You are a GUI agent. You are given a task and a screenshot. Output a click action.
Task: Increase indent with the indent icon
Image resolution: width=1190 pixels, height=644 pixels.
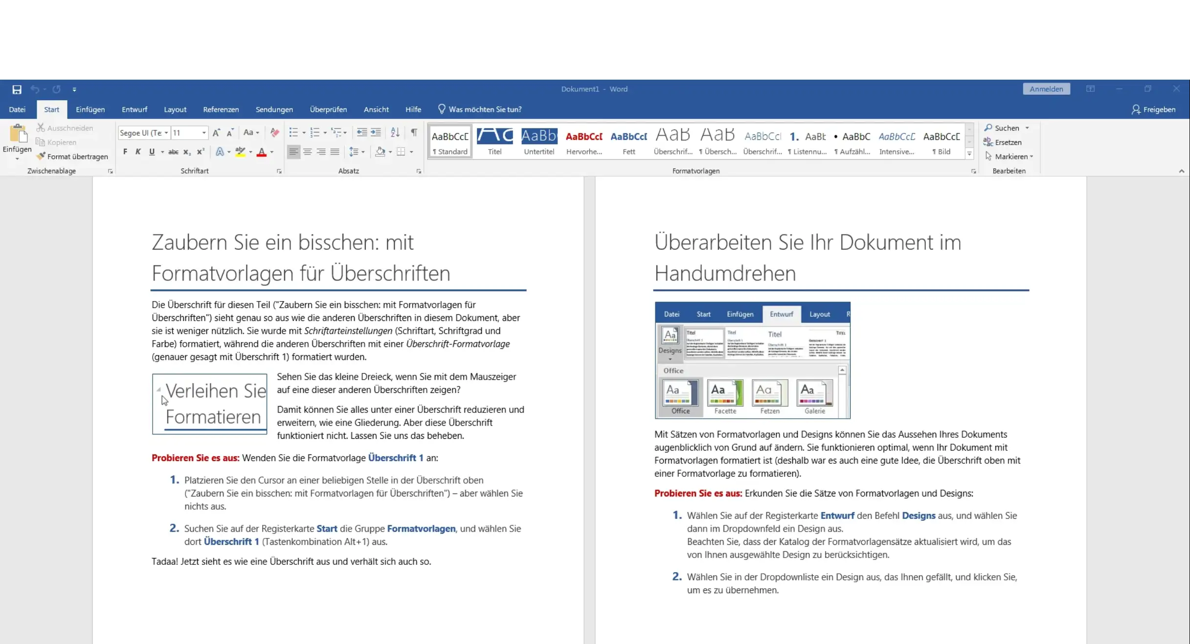376,132
